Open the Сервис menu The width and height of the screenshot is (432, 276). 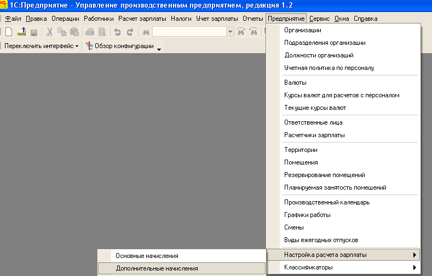point(319,19)
